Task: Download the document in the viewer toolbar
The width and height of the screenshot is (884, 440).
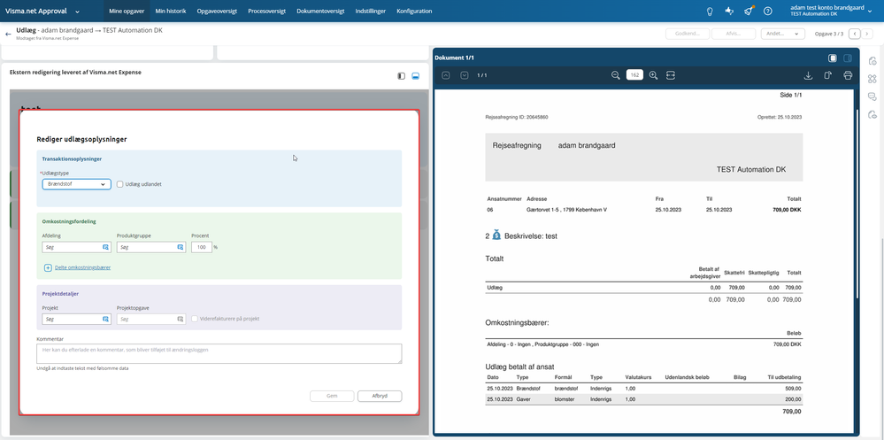Action: [x=808, y=75]
